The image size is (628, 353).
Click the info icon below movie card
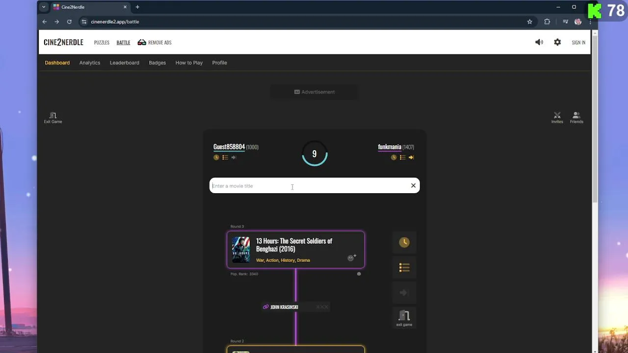tap(359, 274)
